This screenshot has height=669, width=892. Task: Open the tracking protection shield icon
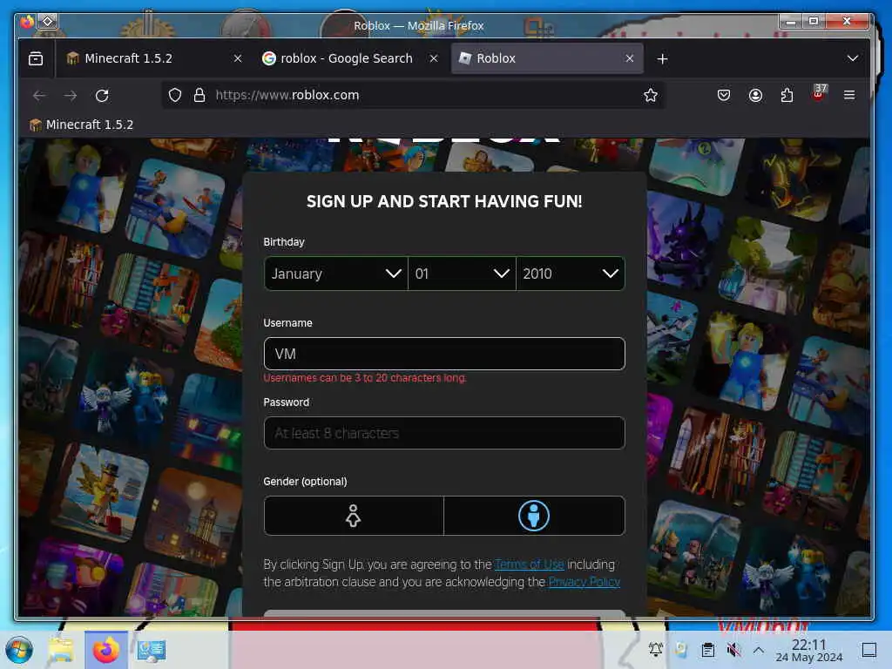click(175, 95)
